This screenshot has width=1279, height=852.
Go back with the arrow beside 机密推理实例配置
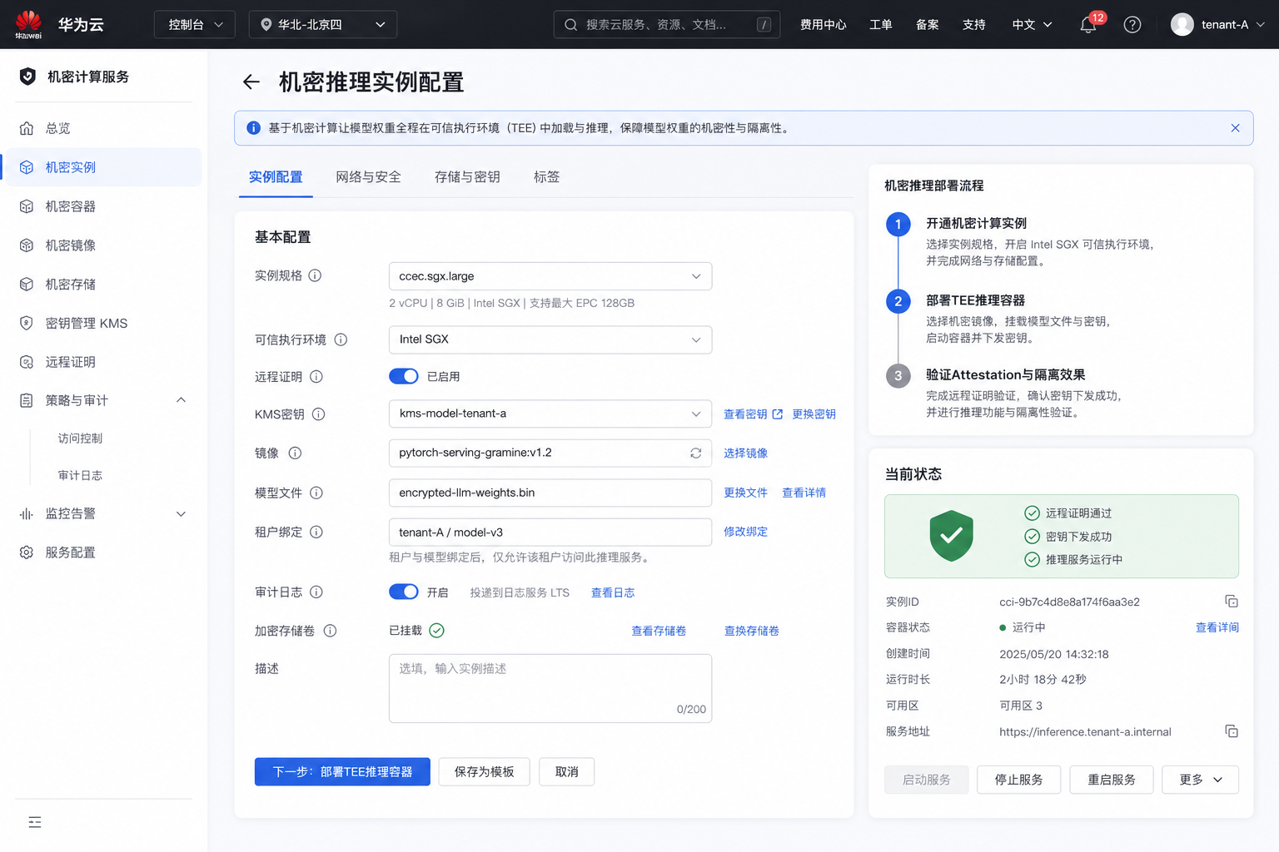[251, 82]
